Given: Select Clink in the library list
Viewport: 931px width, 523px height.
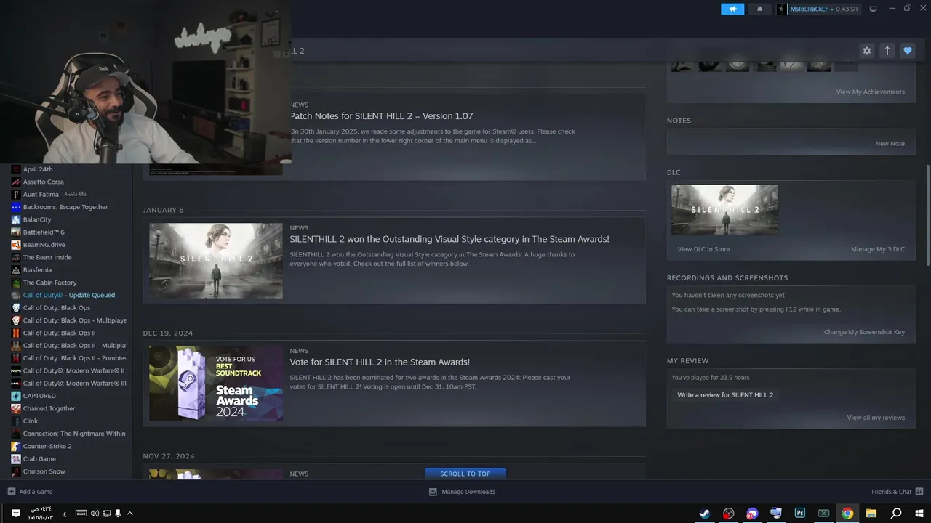Looking at the screenshot, I should point(31,421).
